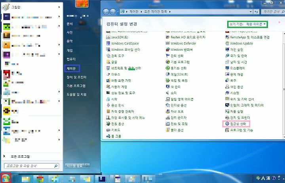Open 인터넷 옵션 icon
The height and width of the screenshot is (183, 285).
[167, 105]
